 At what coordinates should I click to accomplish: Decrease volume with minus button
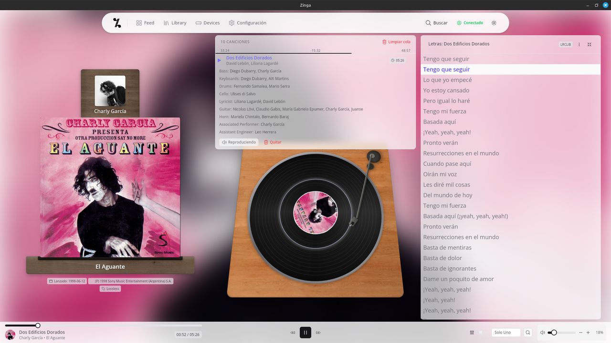click(580, 333)
